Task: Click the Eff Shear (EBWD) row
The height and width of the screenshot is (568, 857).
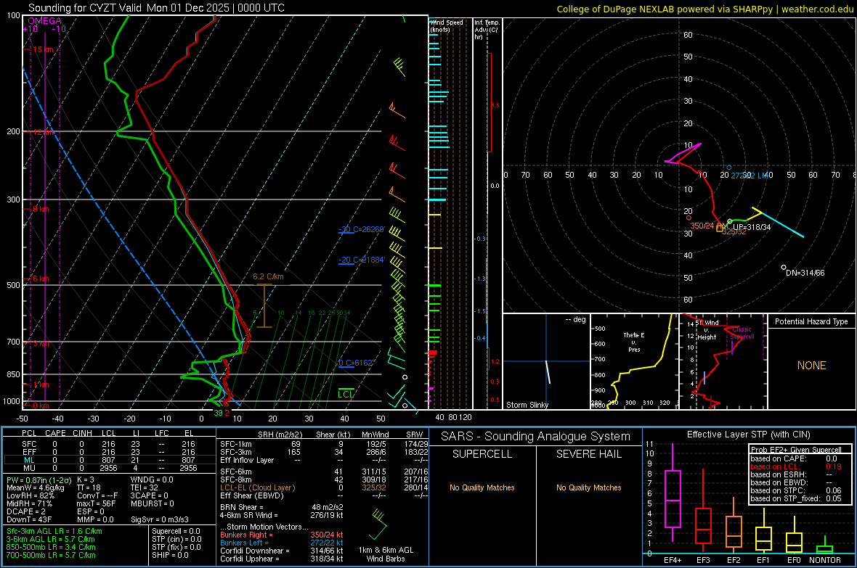Action: tap(324, 495)
